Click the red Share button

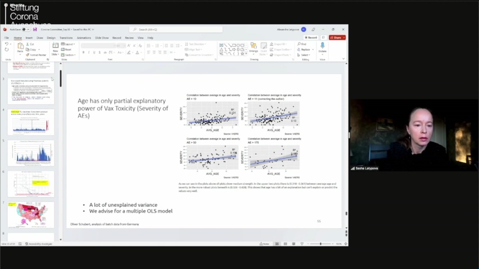pos(337,38)
